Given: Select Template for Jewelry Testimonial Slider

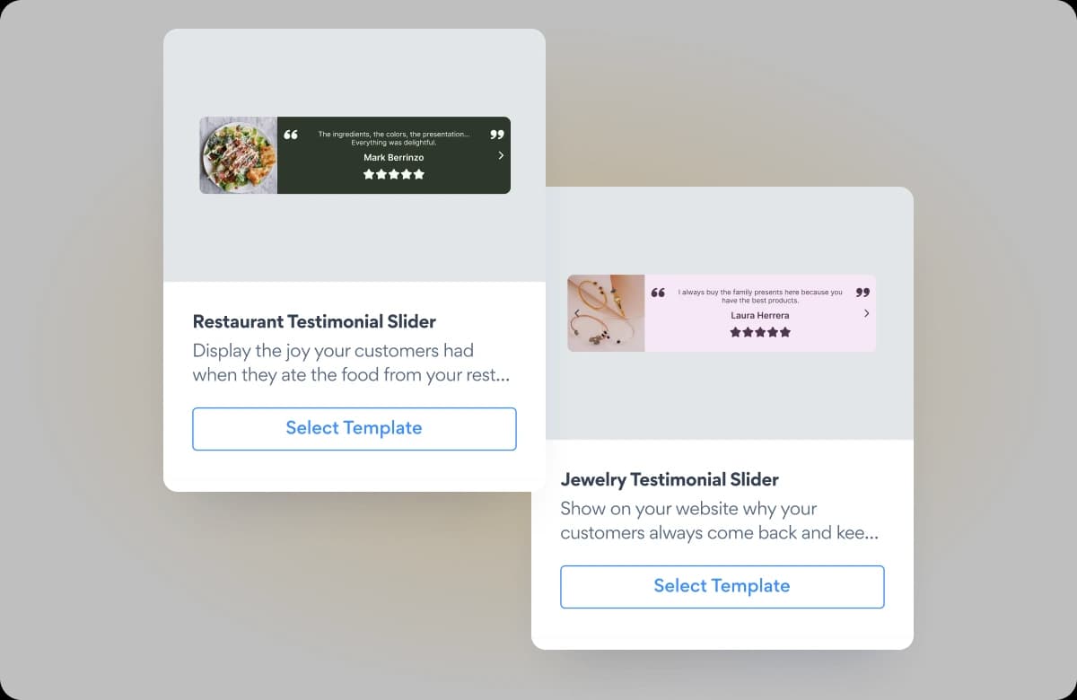Looking at the screenshot, I should click(x=722, y=587).
